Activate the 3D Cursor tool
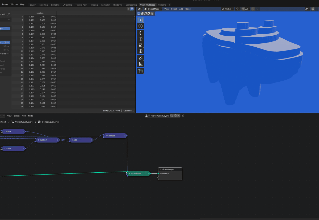This screenshot has height=220, width=319. pyautogui.click(x=141, y=26)
